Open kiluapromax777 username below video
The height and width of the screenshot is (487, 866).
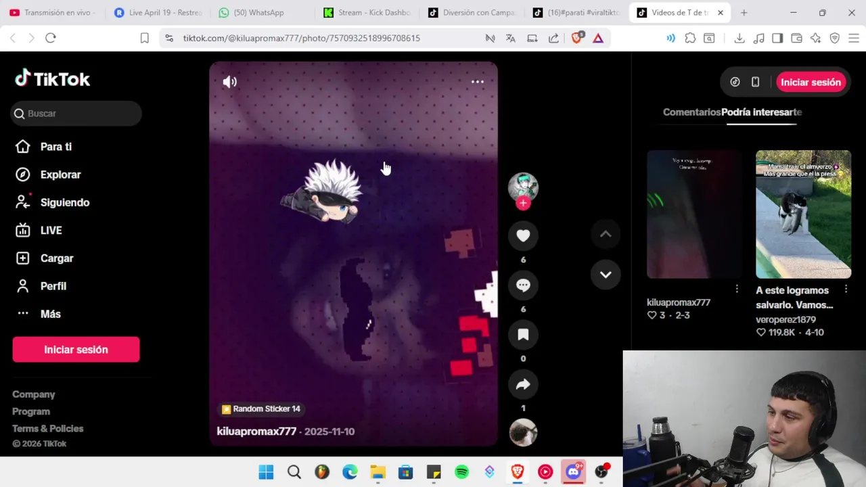(x=256, y=432)
